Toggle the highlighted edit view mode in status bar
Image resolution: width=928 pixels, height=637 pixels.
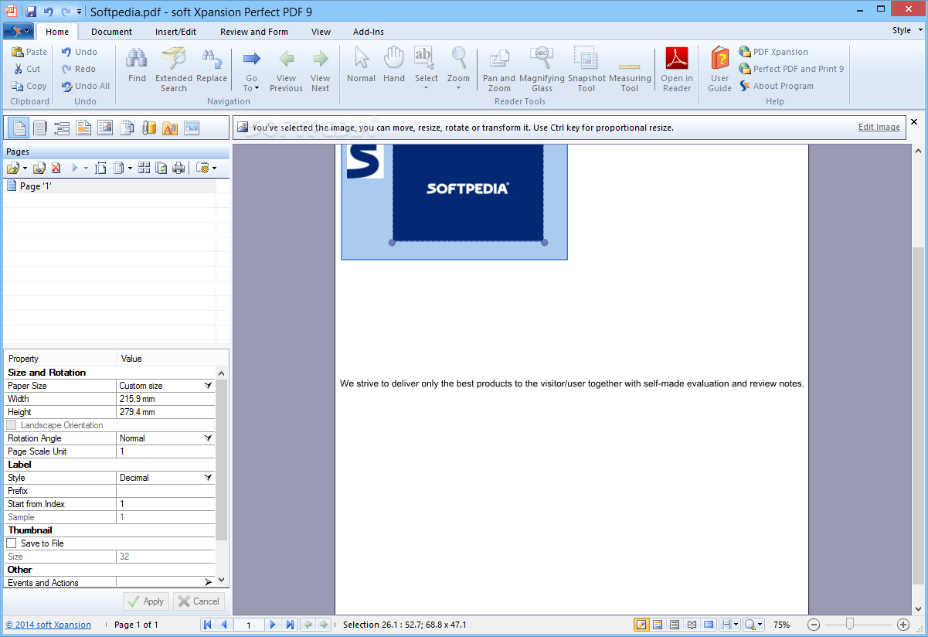pos(641,625)
